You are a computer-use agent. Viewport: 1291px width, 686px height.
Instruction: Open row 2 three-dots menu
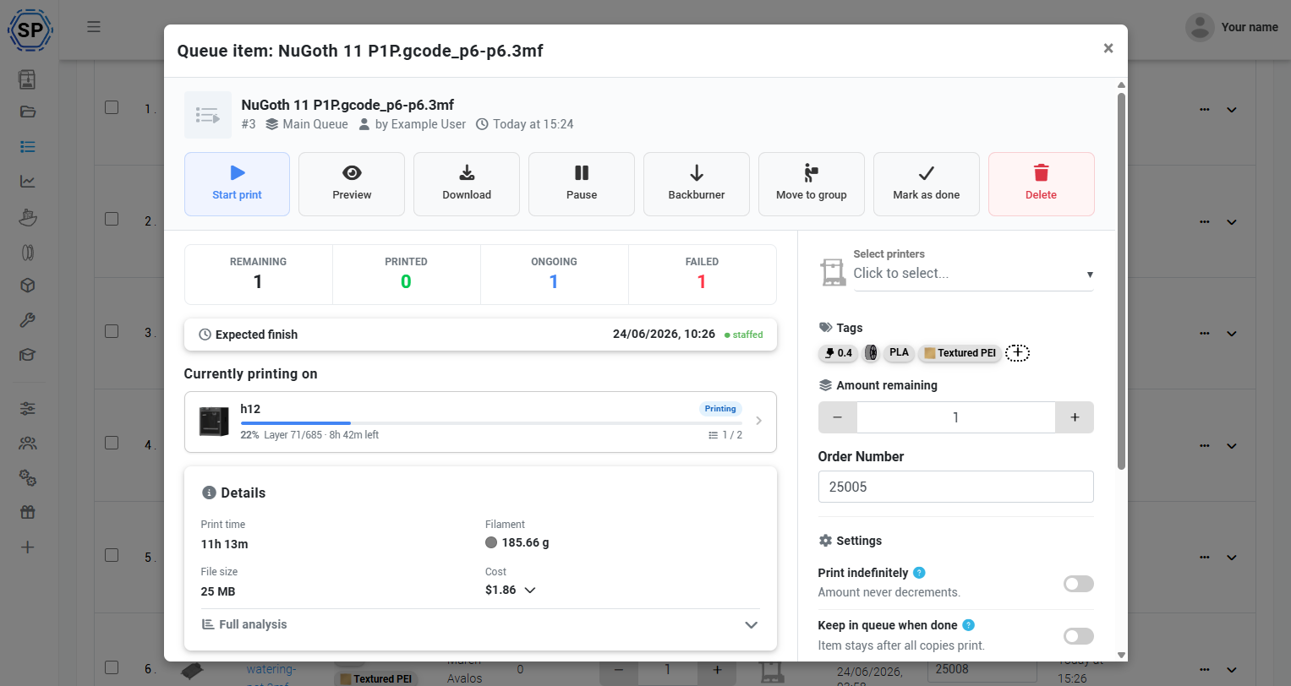[1205, 222]
